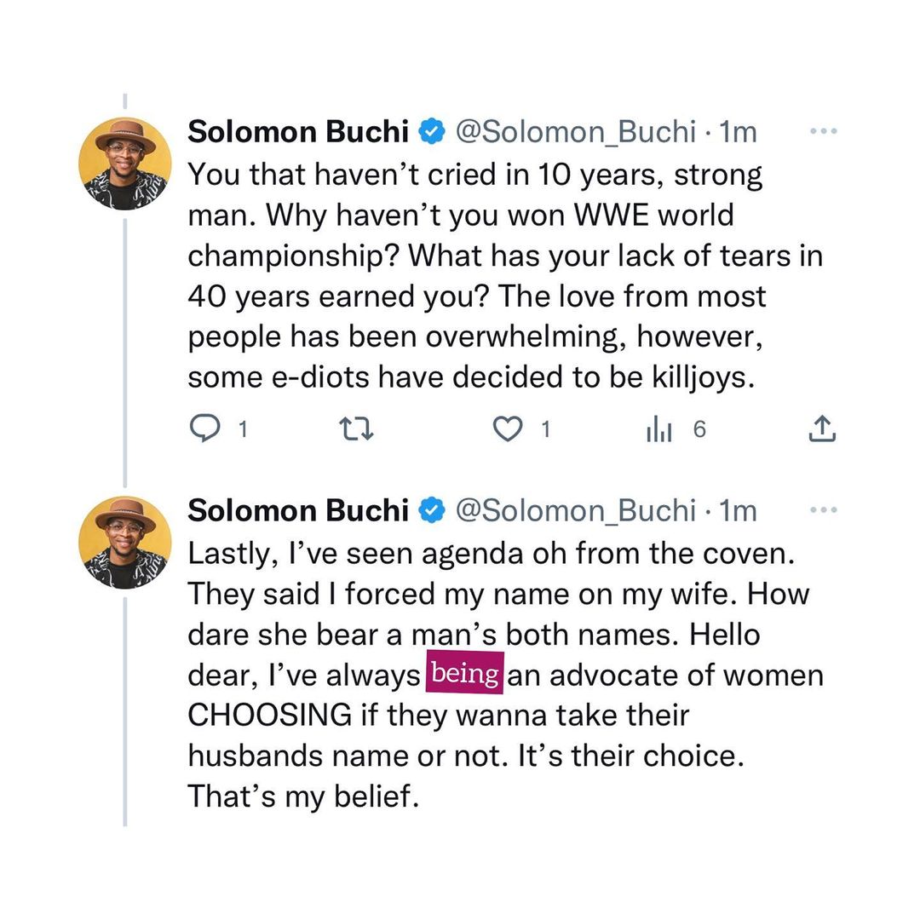Image resolution: width=920 pixels, height=920 pixels.
Task: Click verified badge on first tweet
Action: pos(432,132)
